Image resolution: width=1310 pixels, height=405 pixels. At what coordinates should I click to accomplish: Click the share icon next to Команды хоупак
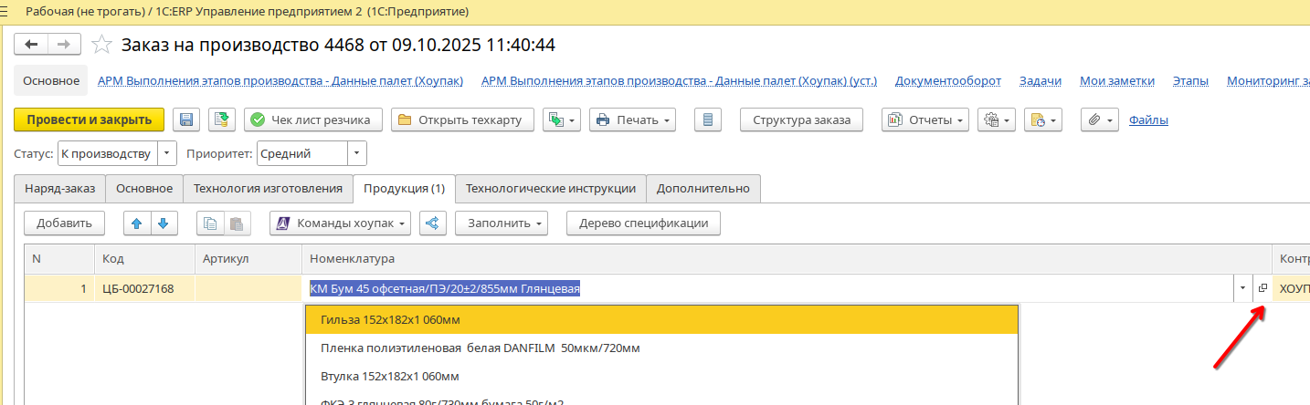pyautogui.click(x=433, y=223)
